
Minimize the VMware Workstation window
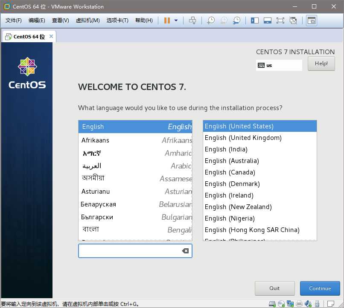coord(295,6)
